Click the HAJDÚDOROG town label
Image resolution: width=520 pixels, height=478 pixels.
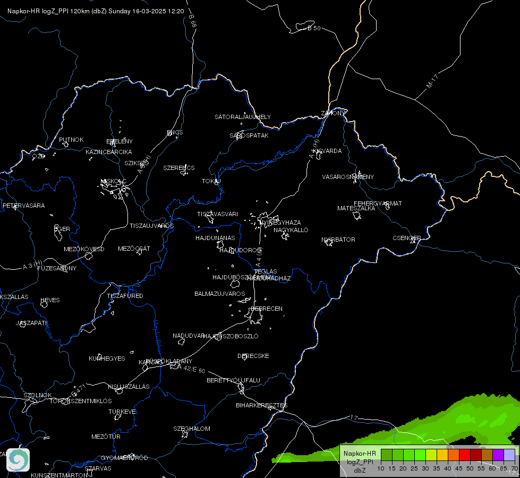[241, 250]
